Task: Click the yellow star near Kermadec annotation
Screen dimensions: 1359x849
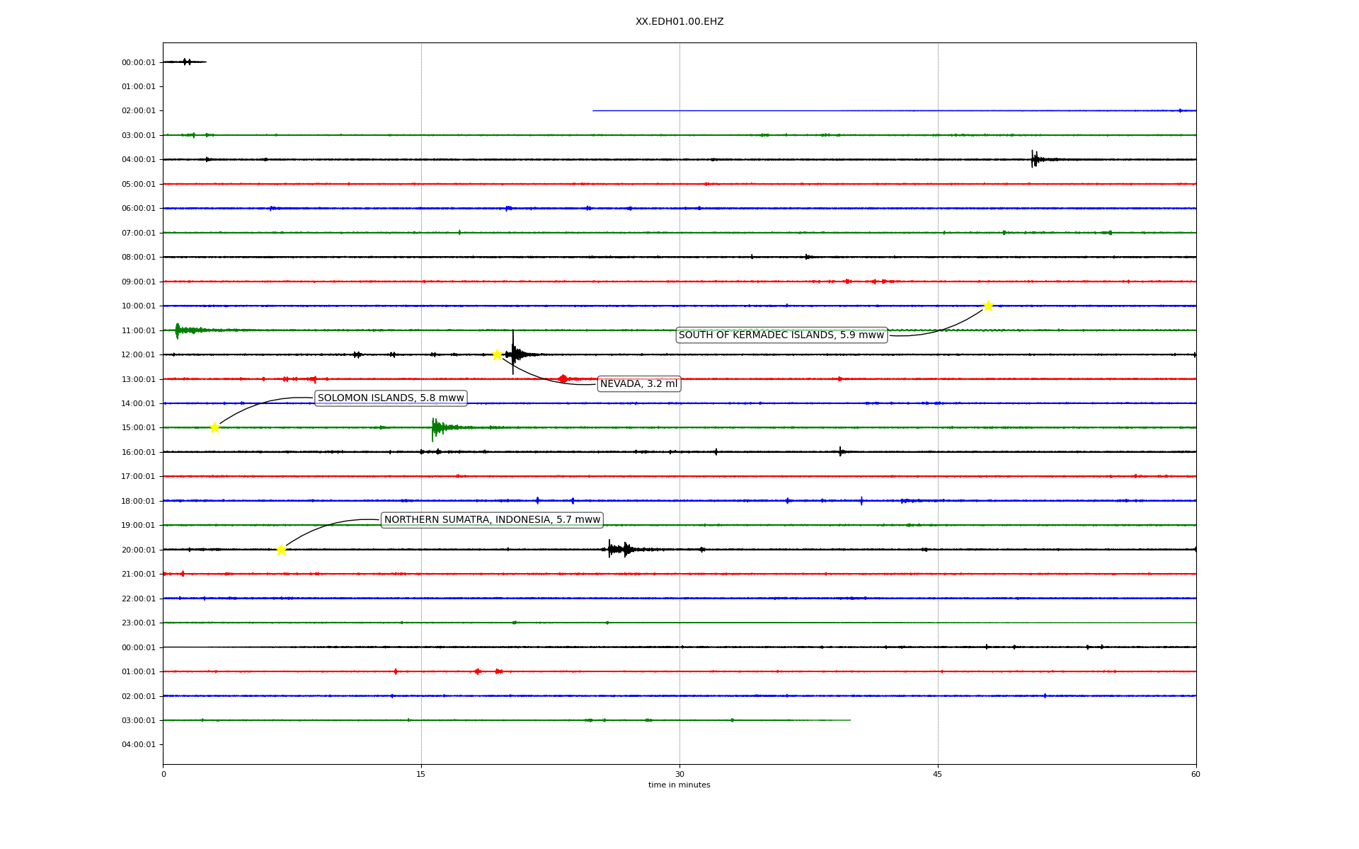Action: (x=988, y=306)
